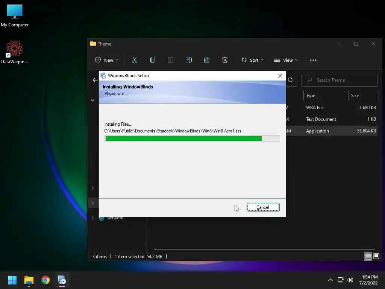
Task: Click the green installation progress bar
Action: [x=192, y=138]
